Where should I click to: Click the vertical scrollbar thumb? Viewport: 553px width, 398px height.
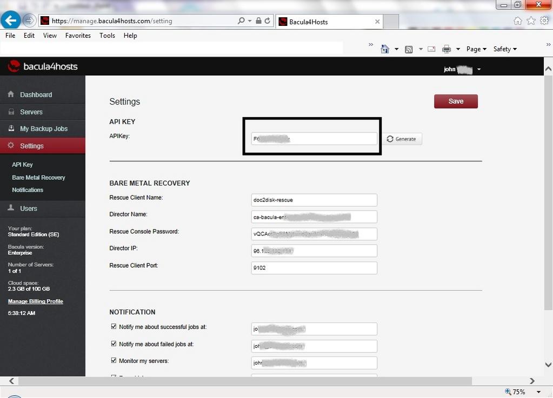point(548,192)
